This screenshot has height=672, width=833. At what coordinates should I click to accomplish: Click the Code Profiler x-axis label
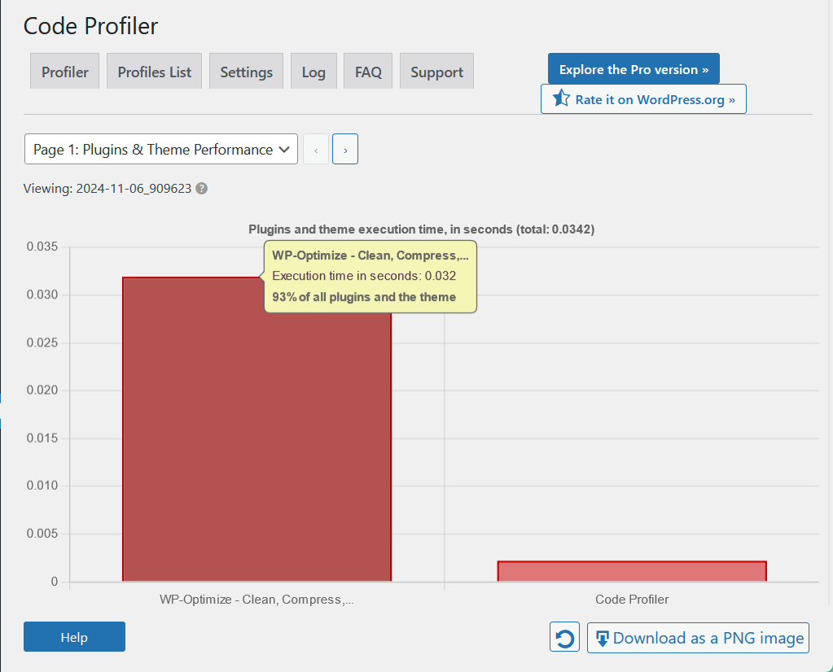632,600
